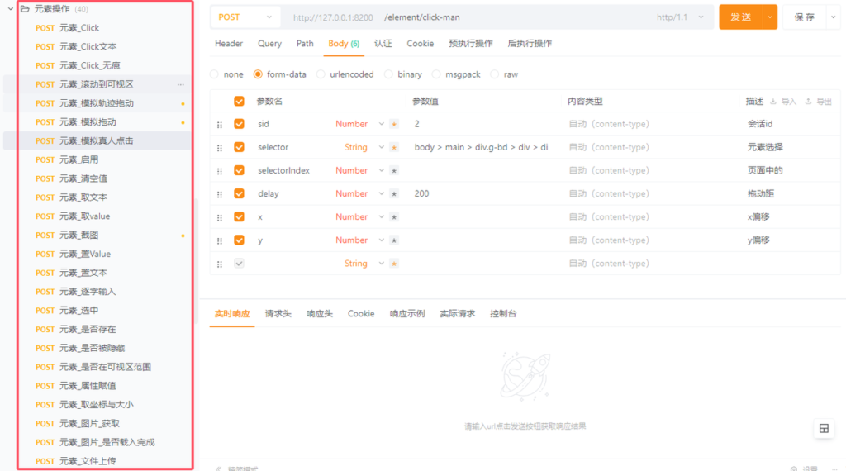Click the layout switch icon in response panel
The height and width of the screenshot is (471, 846).
(824, 428)
